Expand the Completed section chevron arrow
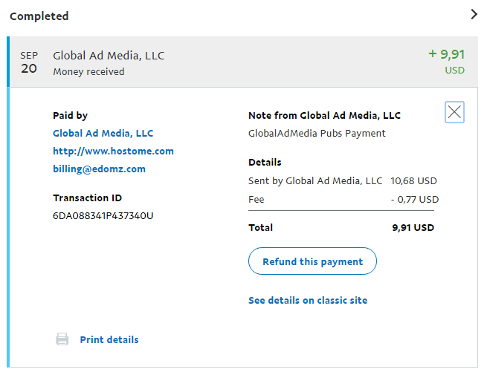The height and width of the screenshot is (375, 487). coord(474,14)
